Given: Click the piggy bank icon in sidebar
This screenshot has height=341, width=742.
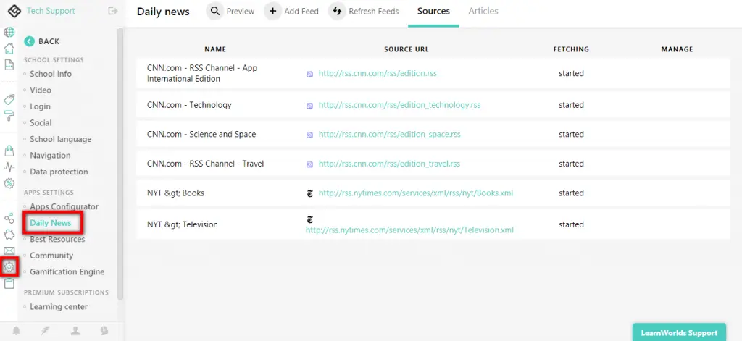Looking at the screenshot, I should point(9,235).
